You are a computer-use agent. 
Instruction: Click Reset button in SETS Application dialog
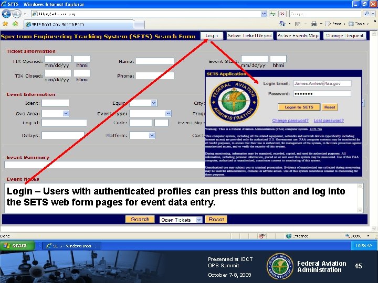(x=330, y=107)
